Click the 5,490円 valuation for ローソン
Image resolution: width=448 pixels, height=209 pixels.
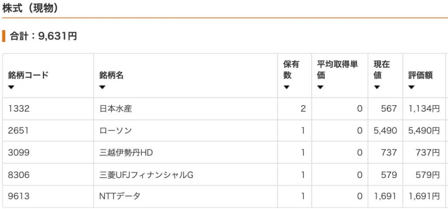coord(424,130)
